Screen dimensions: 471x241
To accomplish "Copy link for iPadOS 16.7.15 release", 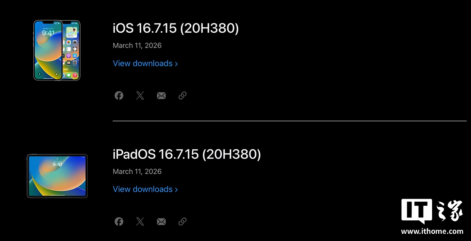I will tap(183, 221).
